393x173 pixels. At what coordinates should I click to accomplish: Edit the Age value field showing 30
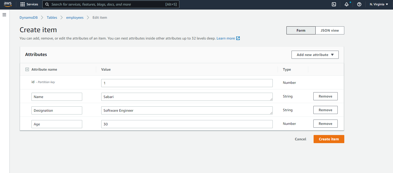tap(187, 124)
